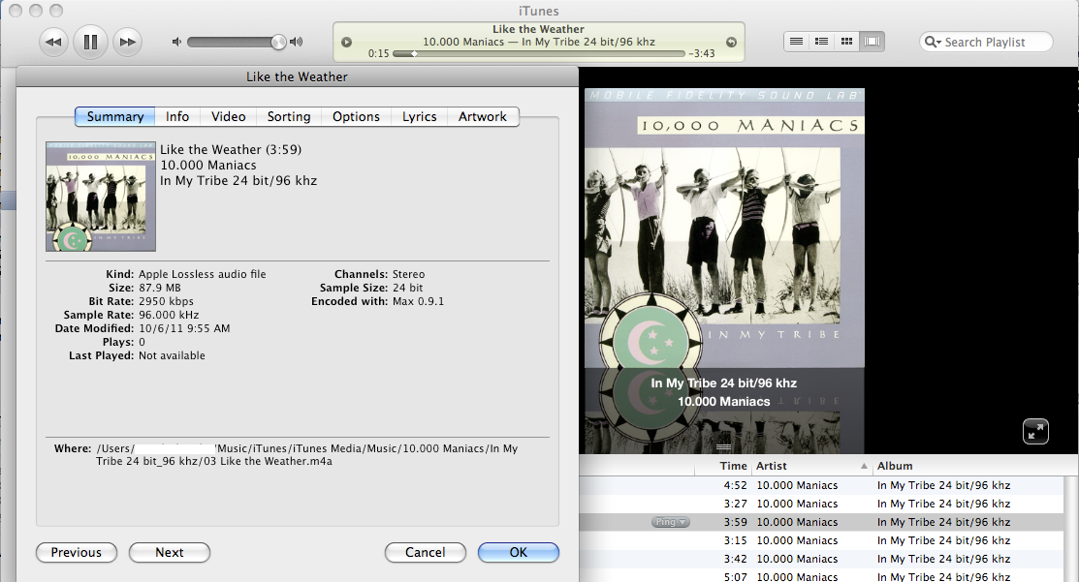Click the low volume speaker icon
Image resolution: width=1079 pixels, height=582 pixels.
tap(176, 42)
